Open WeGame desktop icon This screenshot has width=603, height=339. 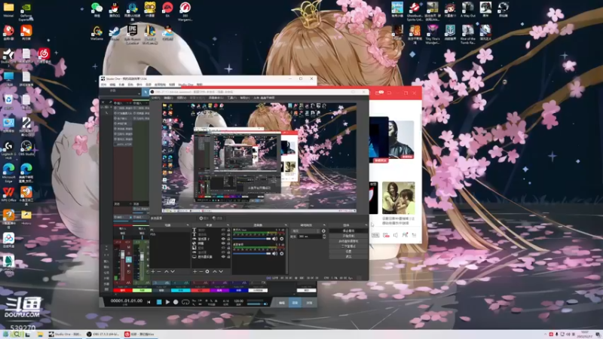pos(96,33)
